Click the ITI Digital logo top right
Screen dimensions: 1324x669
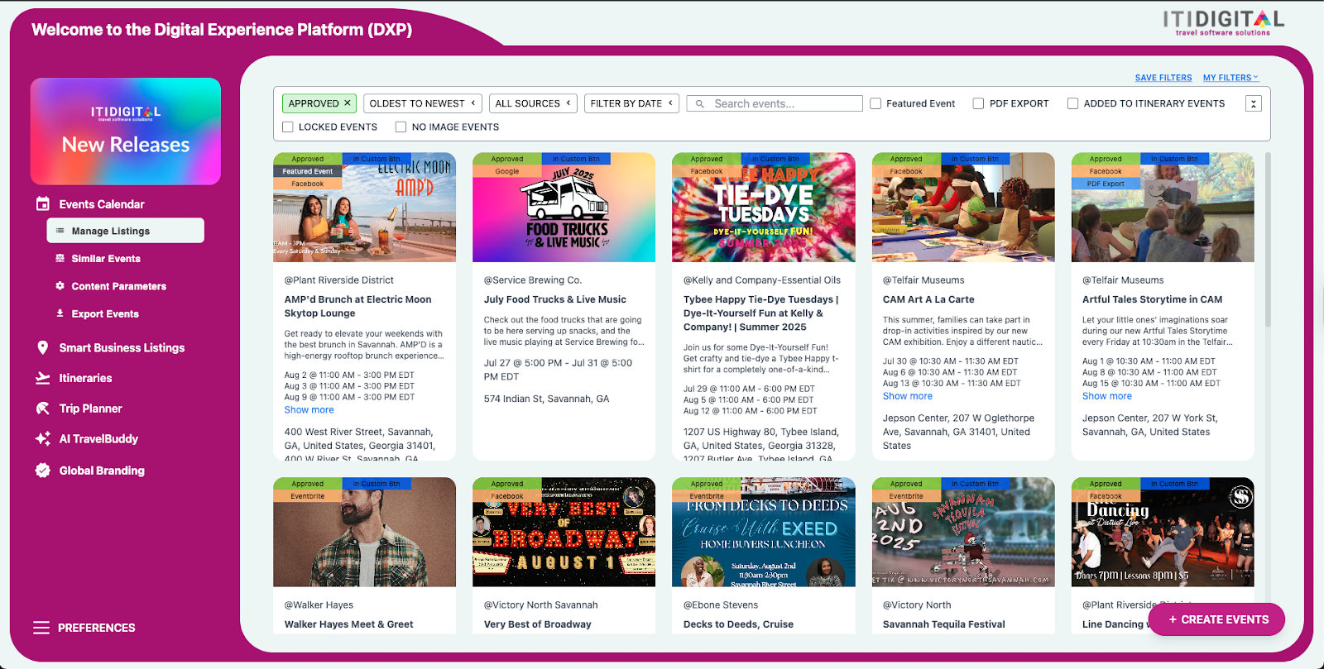[1223, 22]
